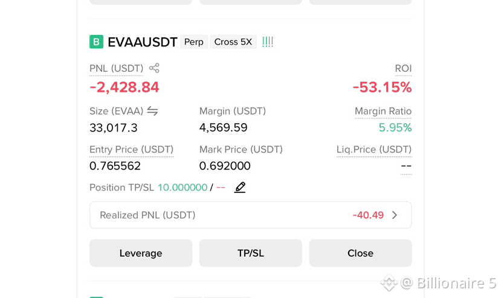The height and width of the screenshot is (298, 501).
Task: Open the EVAAUSDT symbol title
Action: coord(143,42)
